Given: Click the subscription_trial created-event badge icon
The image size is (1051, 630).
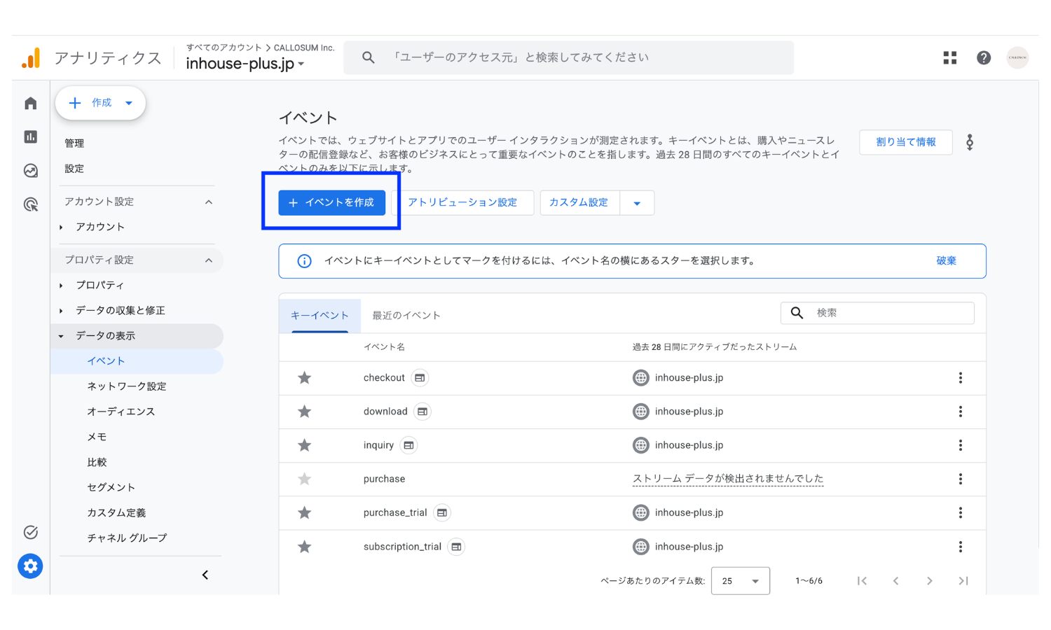Looking at the screenshot, I should click(x=456, y=547).
